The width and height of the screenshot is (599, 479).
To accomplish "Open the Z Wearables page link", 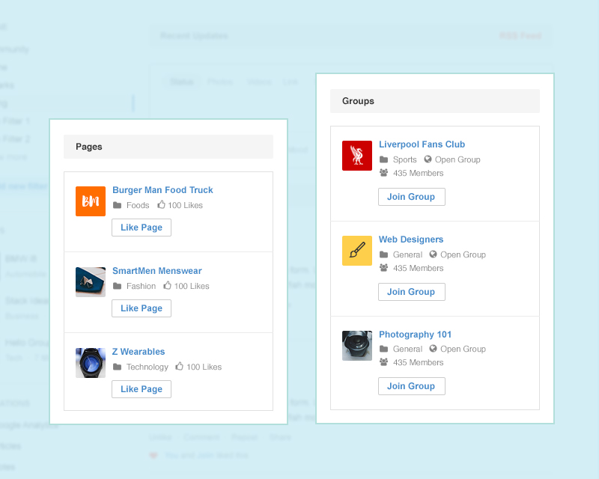I will click(x=139, y=352).
